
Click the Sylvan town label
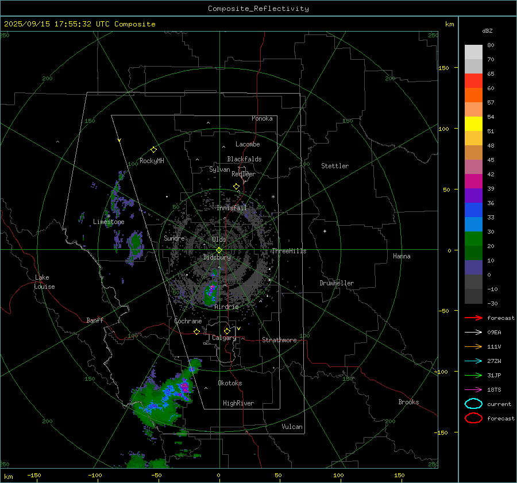coord(219,169)
